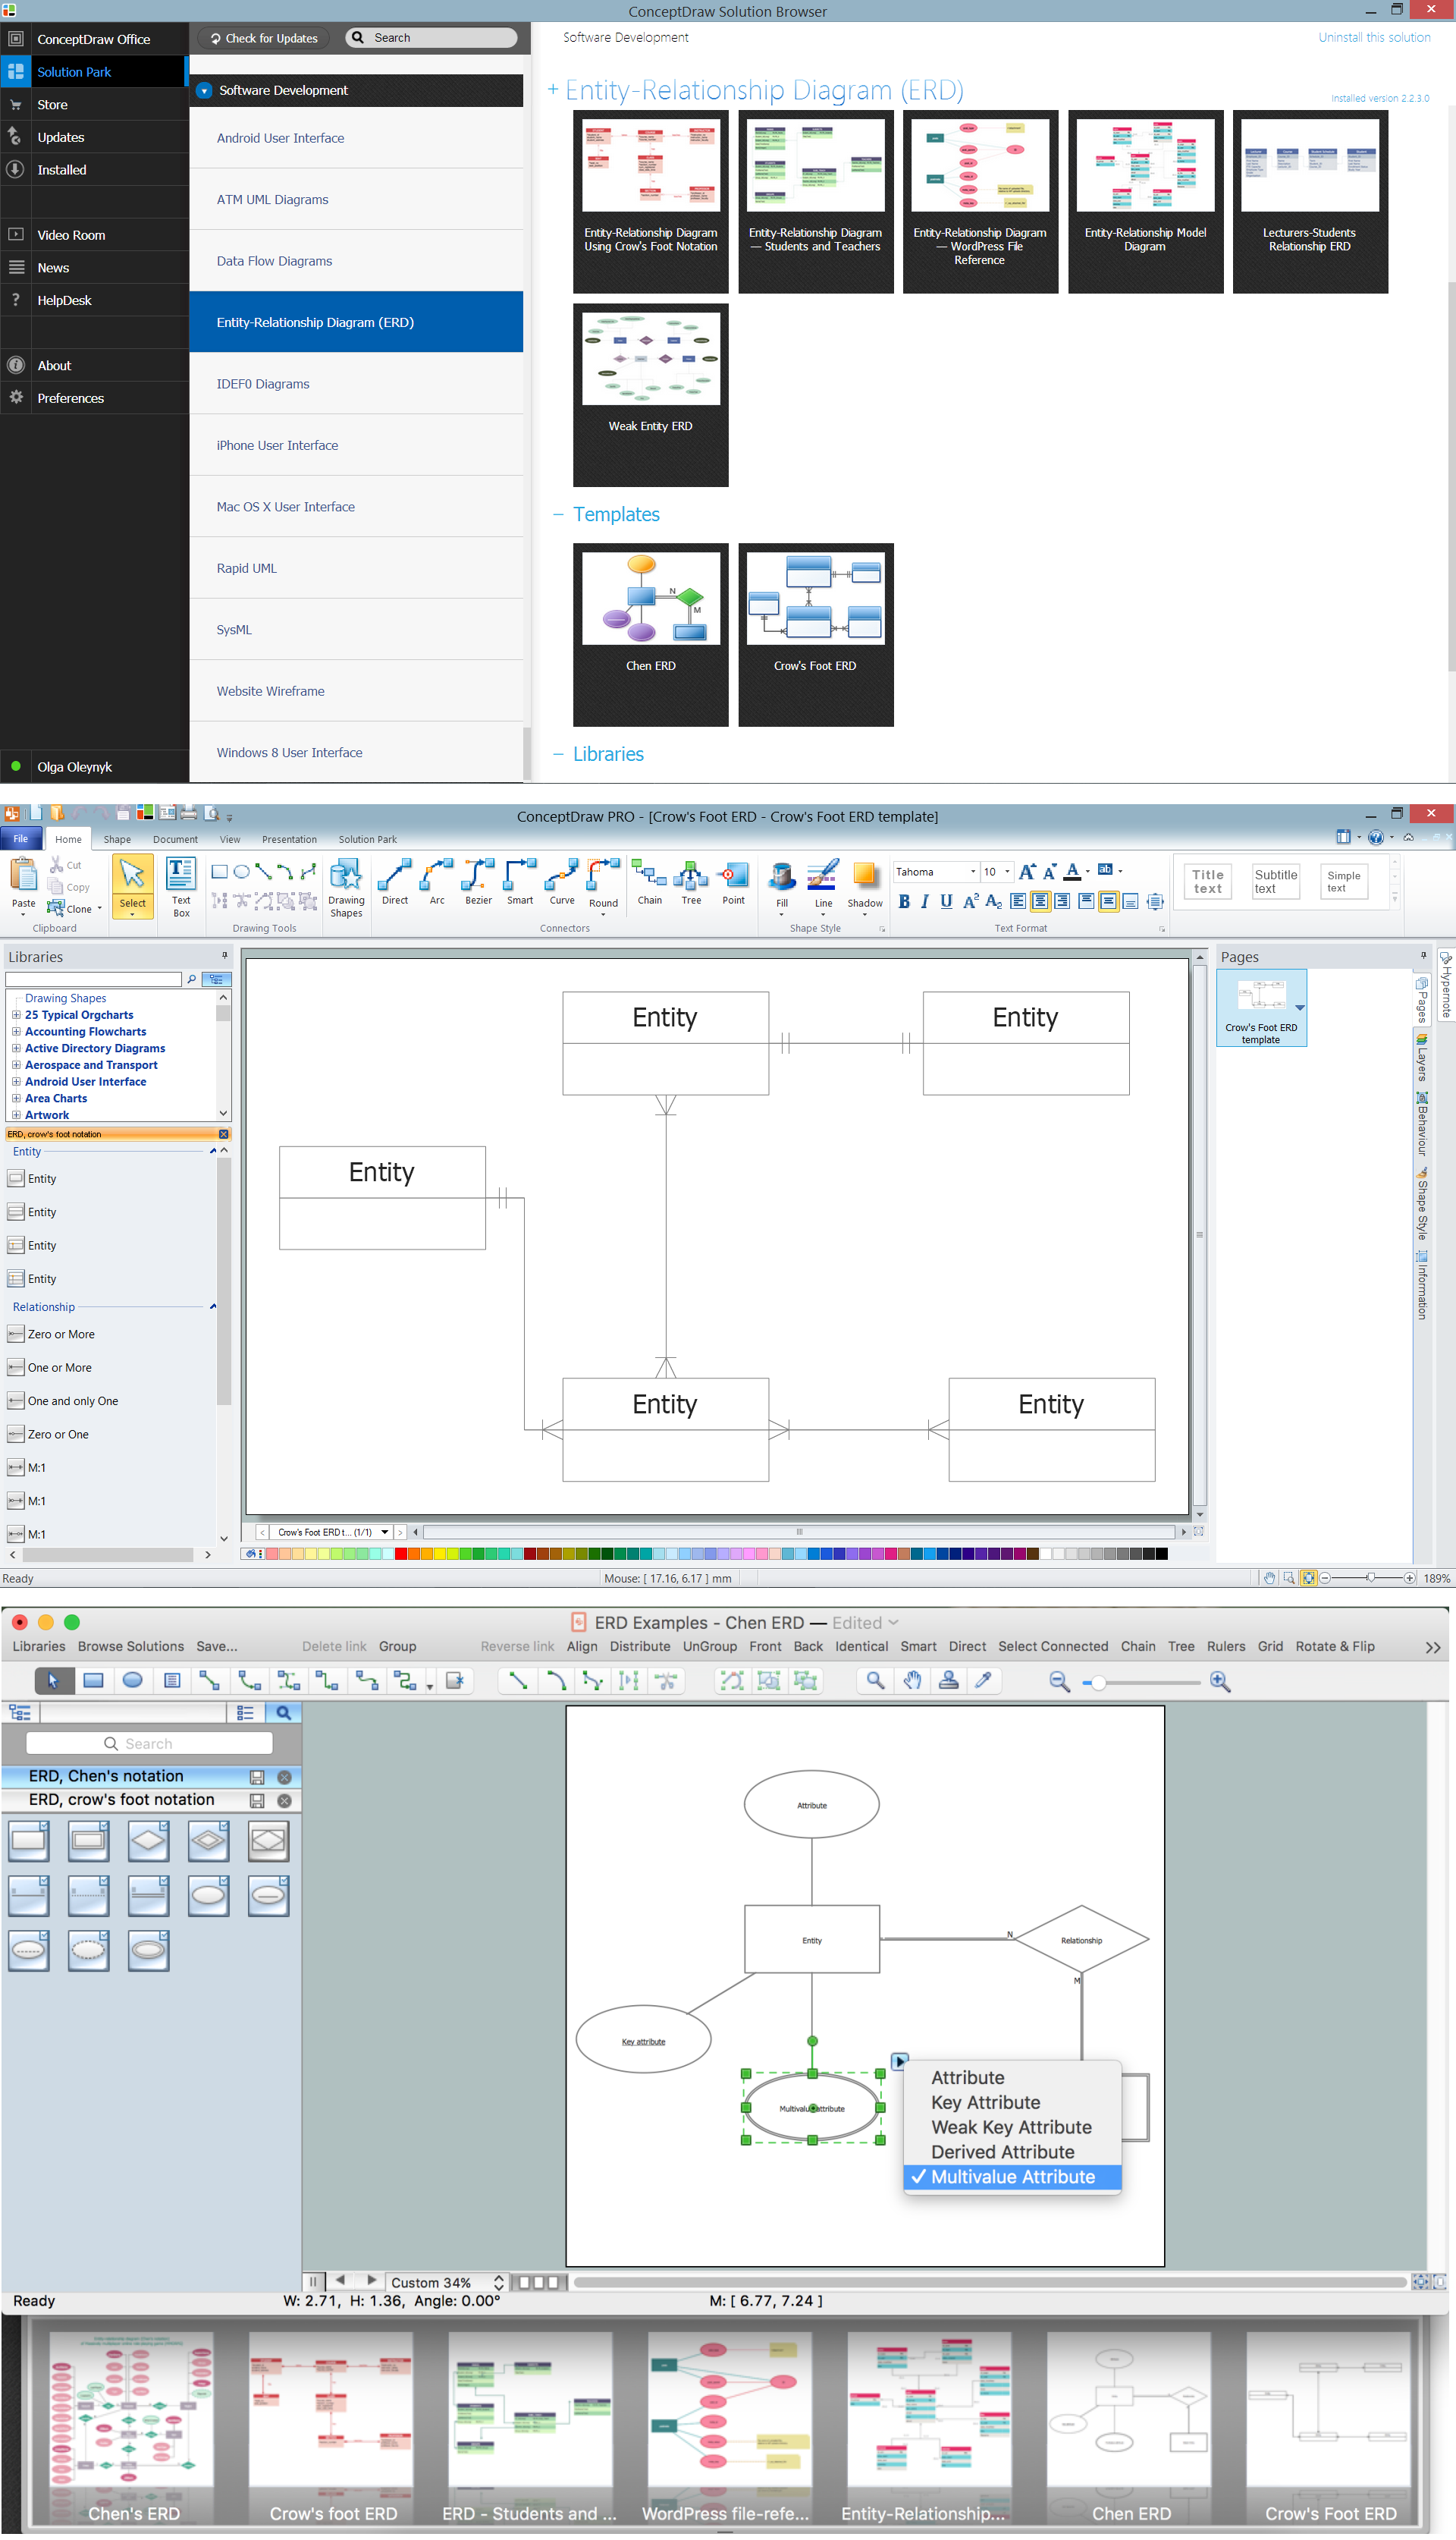The width and height of the screenshot is (1456, 2540).
Task: Click the eyedropper tool icon
Action: (984, 1682)
